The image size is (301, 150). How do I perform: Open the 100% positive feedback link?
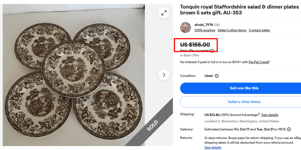[205, 30]
